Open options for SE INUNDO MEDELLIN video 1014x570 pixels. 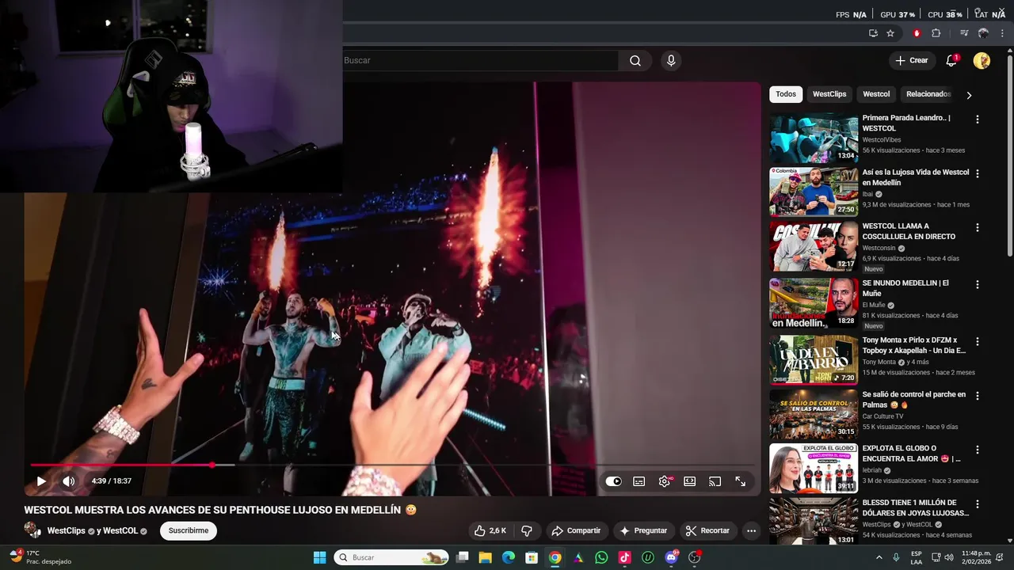[977, 284]
